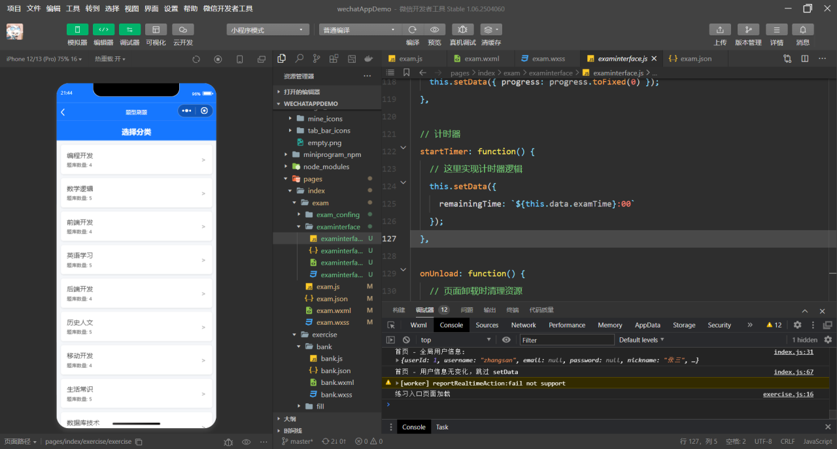This screenshot has height=449, width=837.
Task: Expand the 大纲 outline section
Action: (327, 418)
